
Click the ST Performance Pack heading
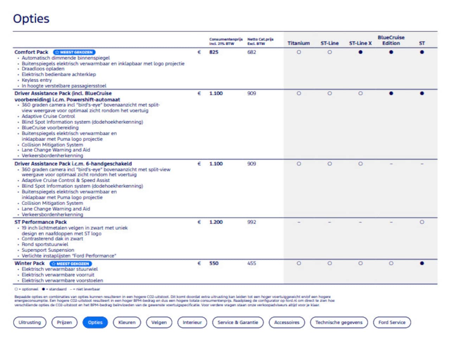click(x=40, y=222)
